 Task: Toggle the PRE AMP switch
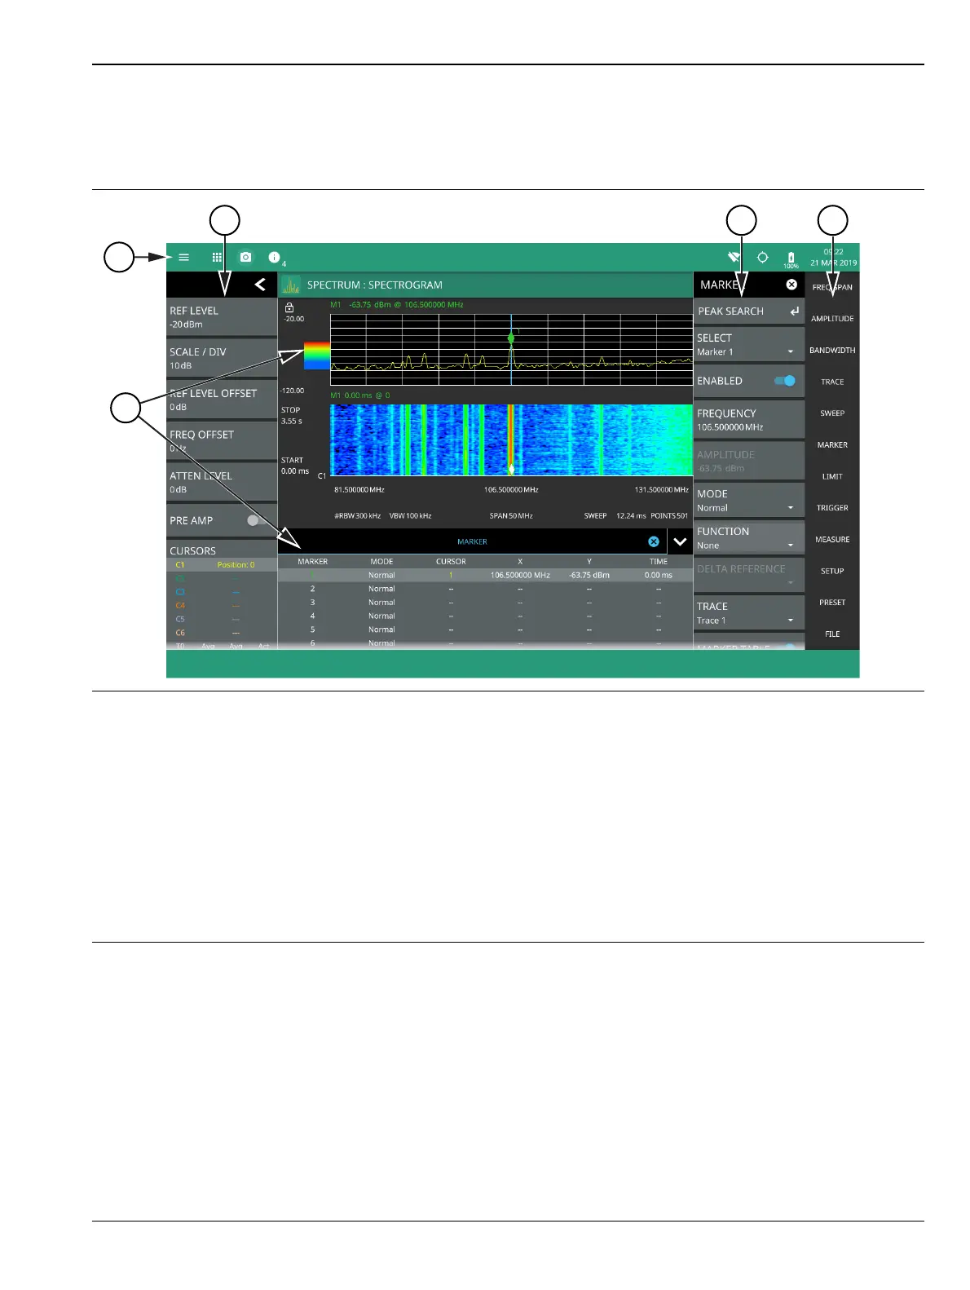click(x=258, y=520)
